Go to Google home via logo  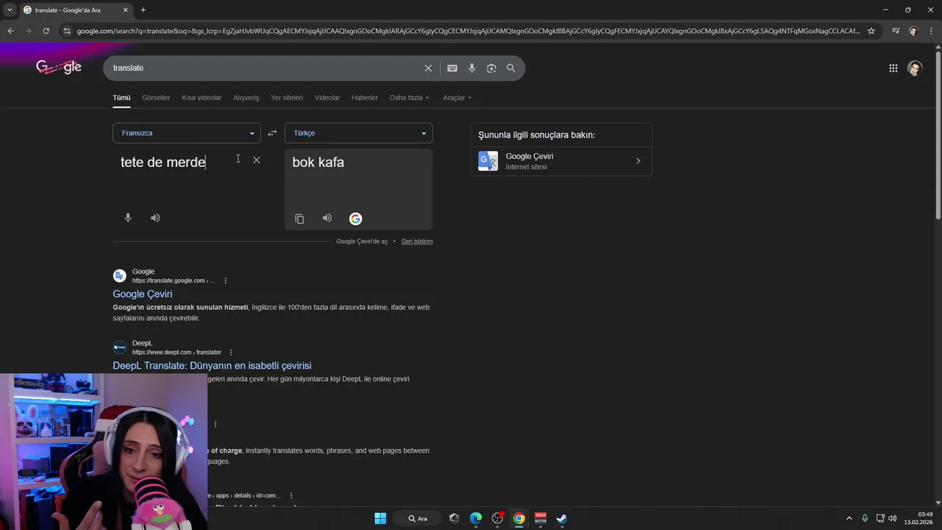coord(59,68)
